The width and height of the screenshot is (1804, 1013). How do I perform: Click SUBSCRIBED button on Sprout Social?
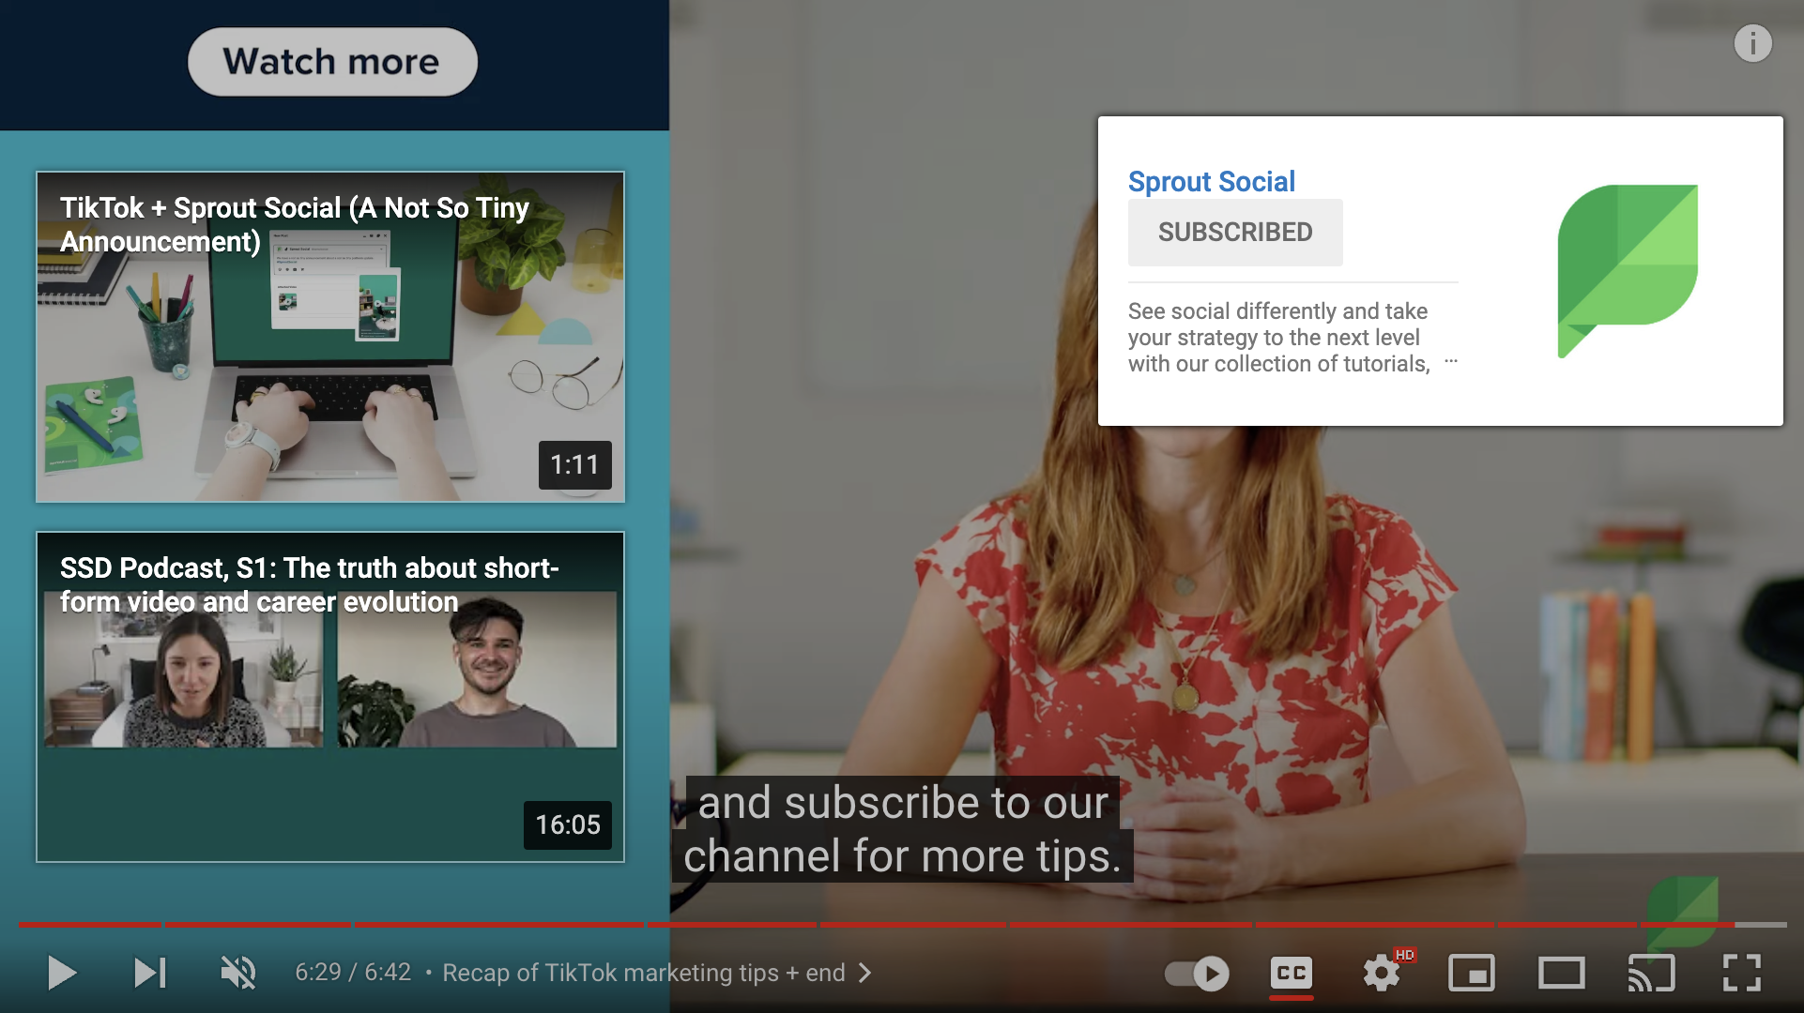click(1234, 233)
